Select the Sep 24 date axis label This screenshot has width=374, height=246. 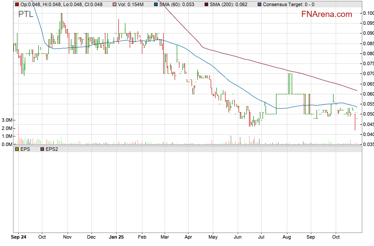(x=18, y=238)
